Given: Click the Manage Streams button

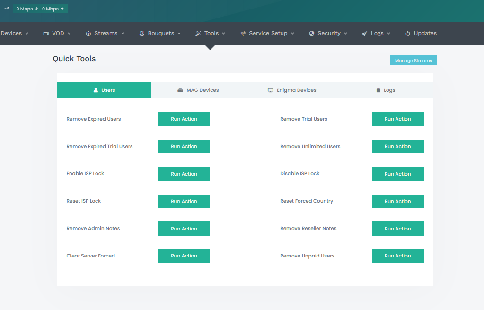Looking at the screenshot, I should point(413,61).
